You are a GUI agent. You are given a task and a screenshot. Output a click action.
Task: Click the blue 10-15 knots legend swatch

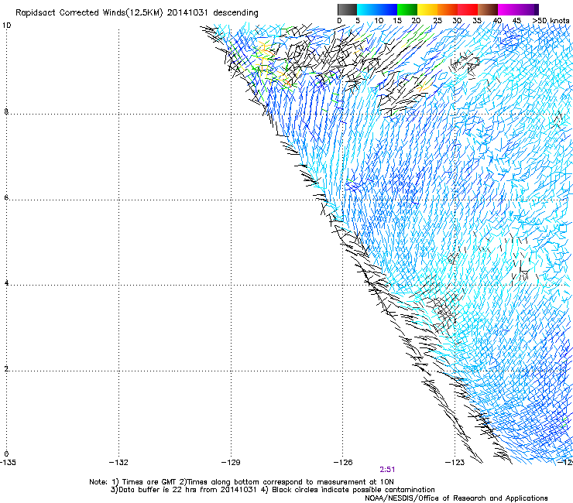tap(387, 9)
